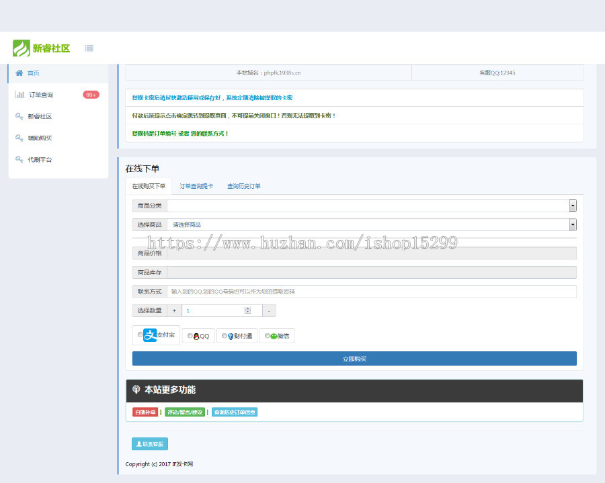Switch to the 订单查询提卡 tab
This screenshot has height=483, width=605.
coord(197,185)
